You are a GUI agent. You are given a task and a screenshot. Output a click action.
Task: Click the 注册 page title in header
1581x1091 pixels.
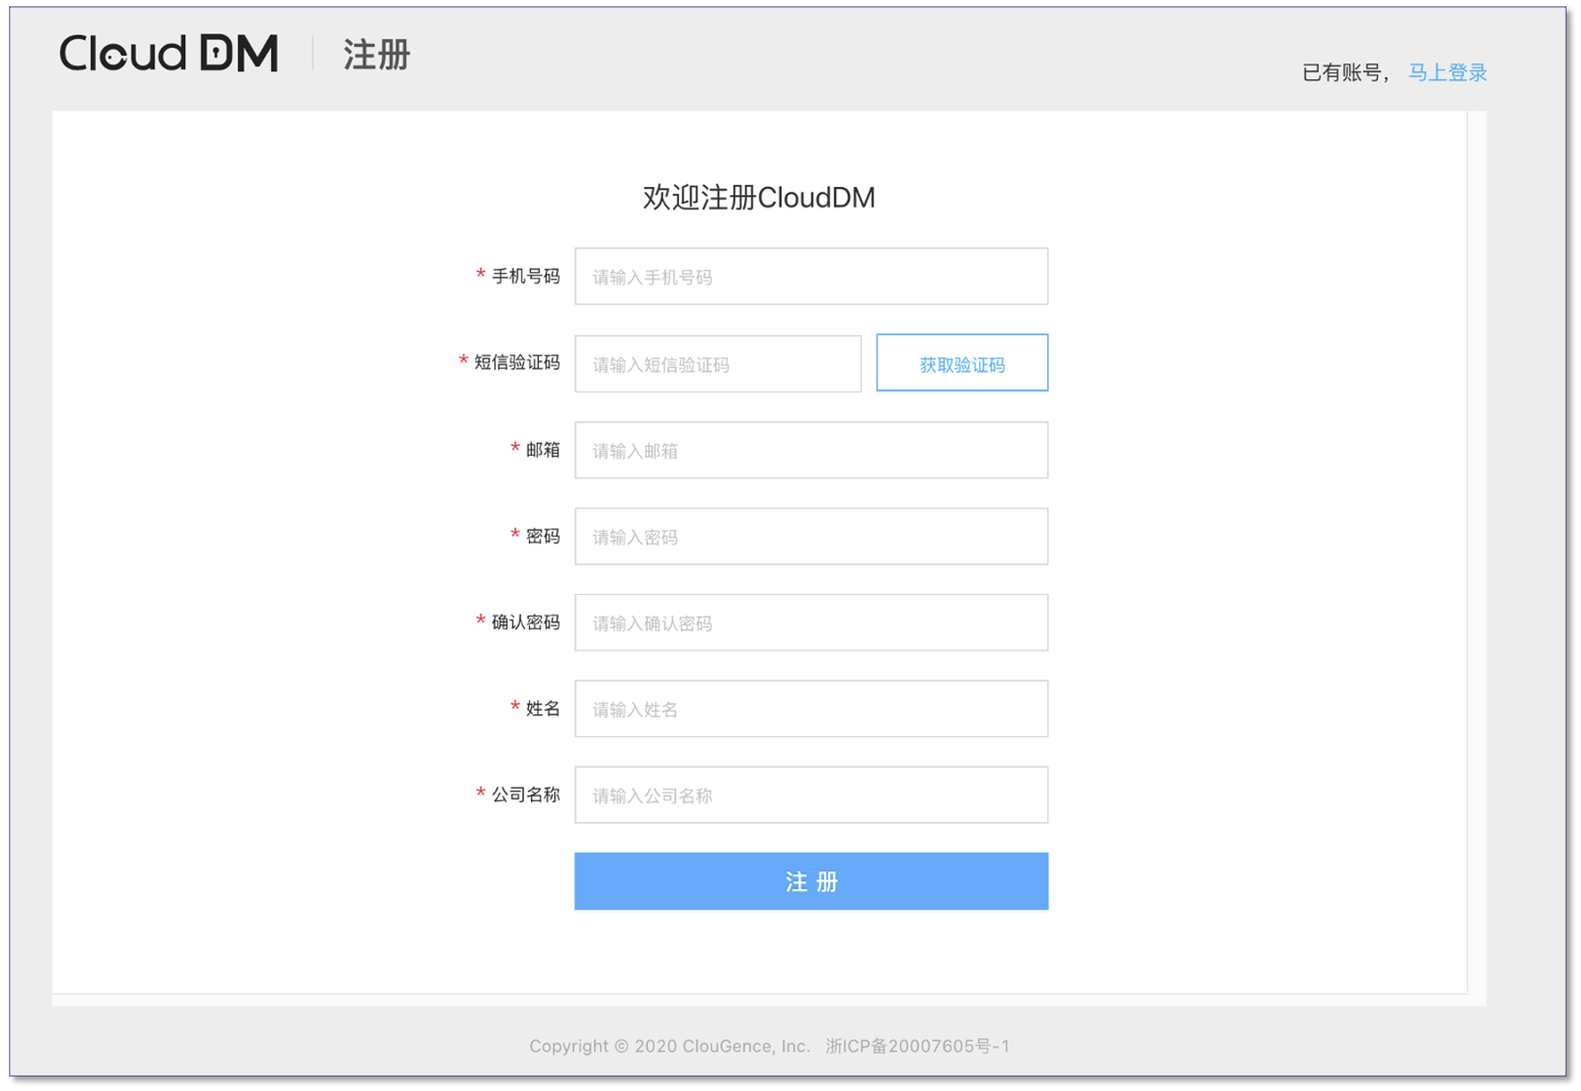pos(377,55)
